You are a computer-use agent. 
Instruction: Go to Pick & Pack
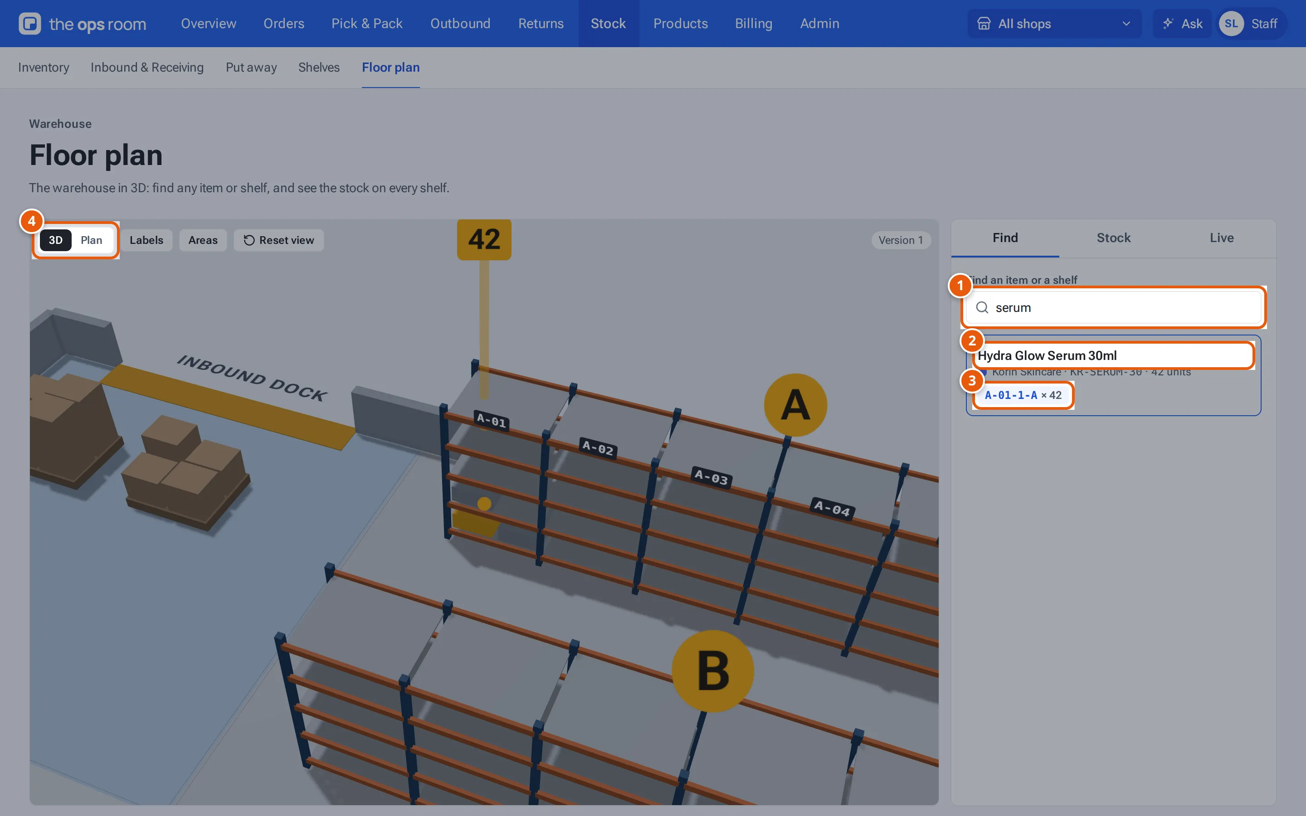coord(367,24)
